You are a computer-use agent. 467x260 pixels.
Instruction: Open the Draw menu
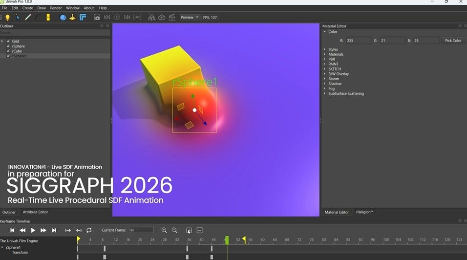(42, 8)
